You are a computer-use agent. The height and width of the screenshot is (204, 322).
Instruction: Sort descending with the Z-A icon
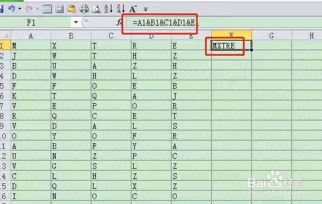(121, 8)
